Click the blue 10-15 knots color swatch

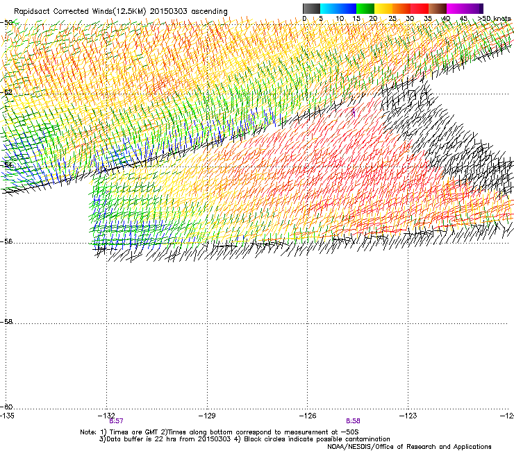(347, 8)
